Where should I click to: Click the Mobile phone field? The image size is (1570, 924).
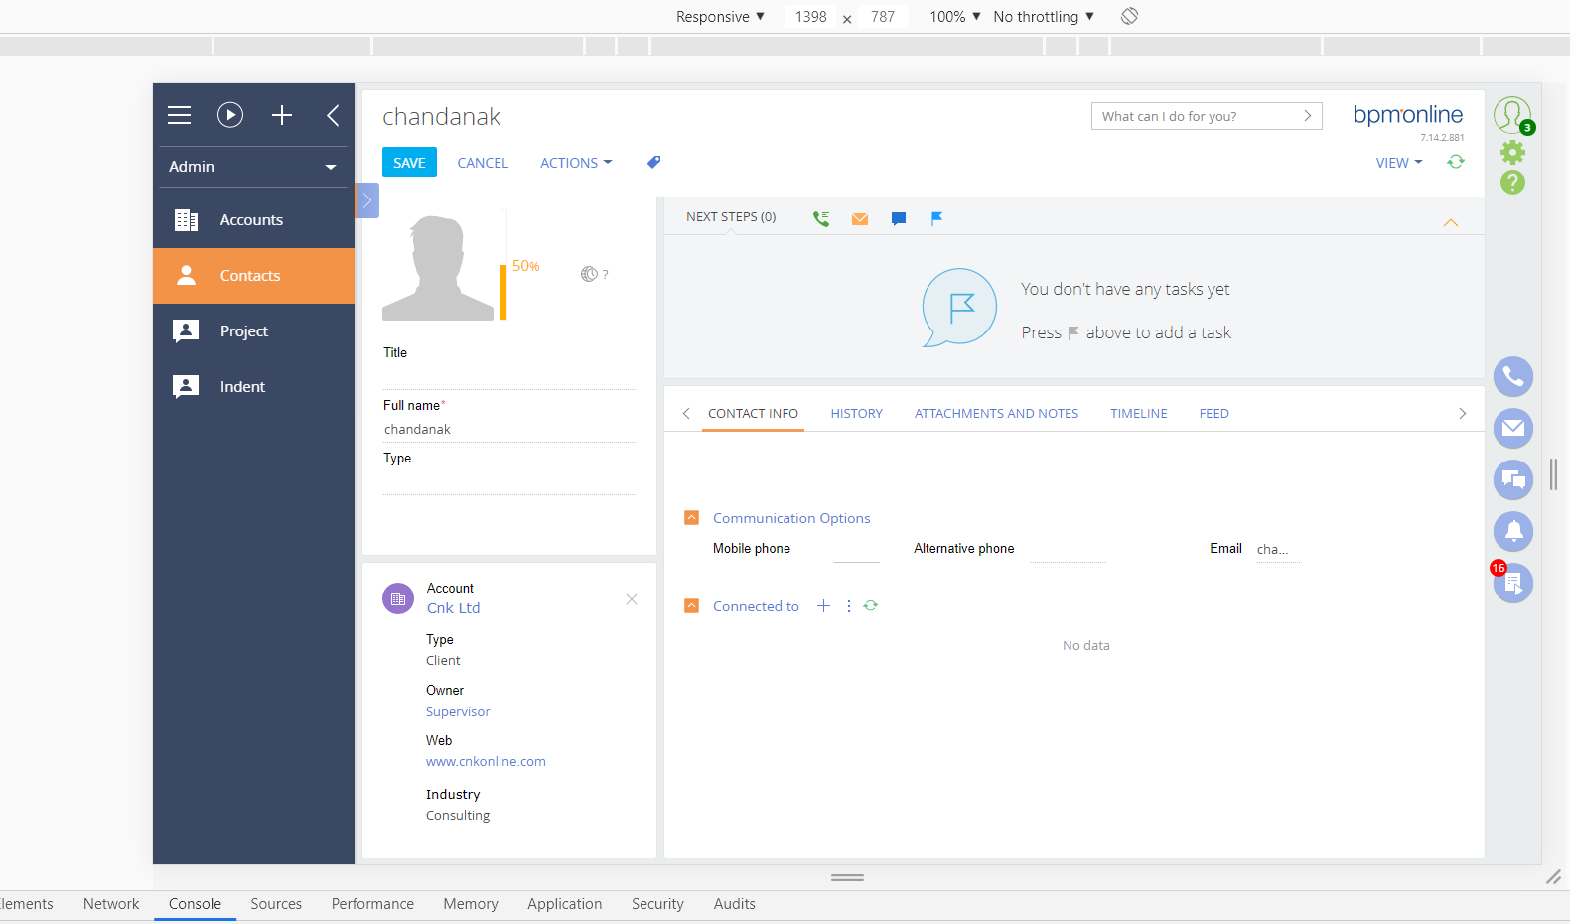point(856,549)
